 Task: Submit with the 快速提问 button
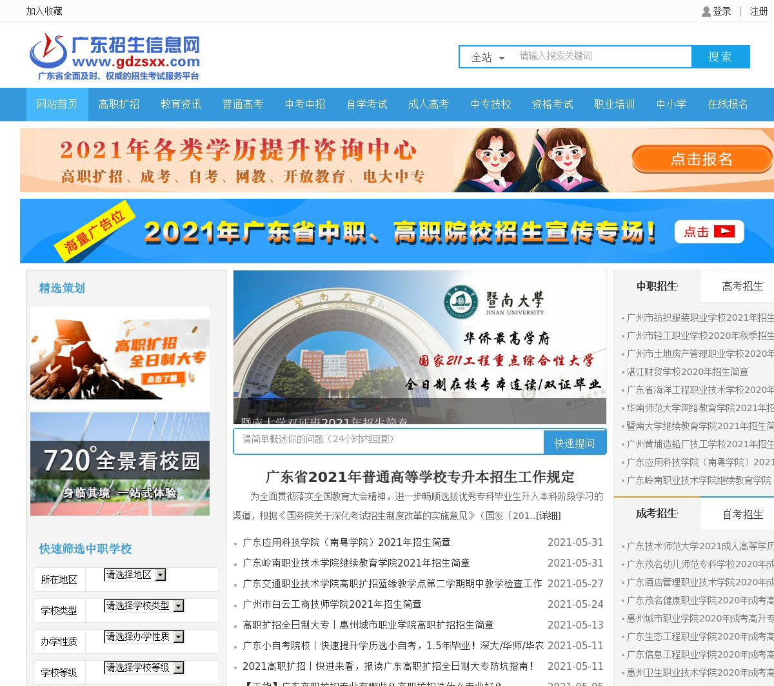[x=574, y=443]
